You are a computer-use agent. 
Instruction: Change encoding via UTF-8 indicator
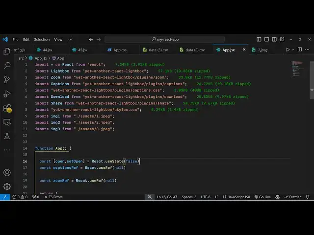pos(206,197)
